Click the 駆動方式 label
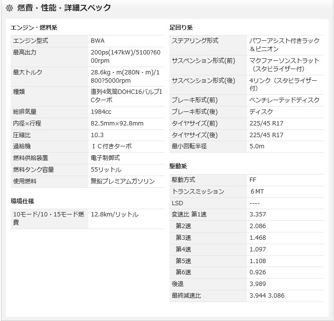The width and height of the screenshot is (334, 321). 183,180
